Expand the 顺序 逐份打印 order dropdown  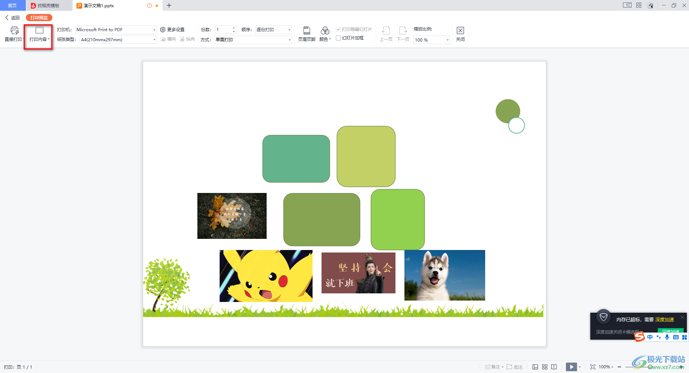(x=289, y=30)
